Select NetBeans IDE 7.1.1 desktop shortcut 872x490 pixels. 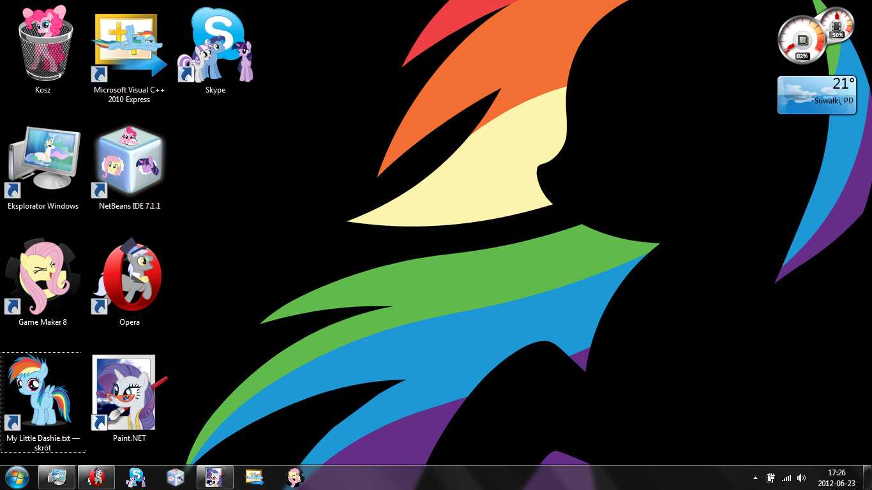click(129, 161)
